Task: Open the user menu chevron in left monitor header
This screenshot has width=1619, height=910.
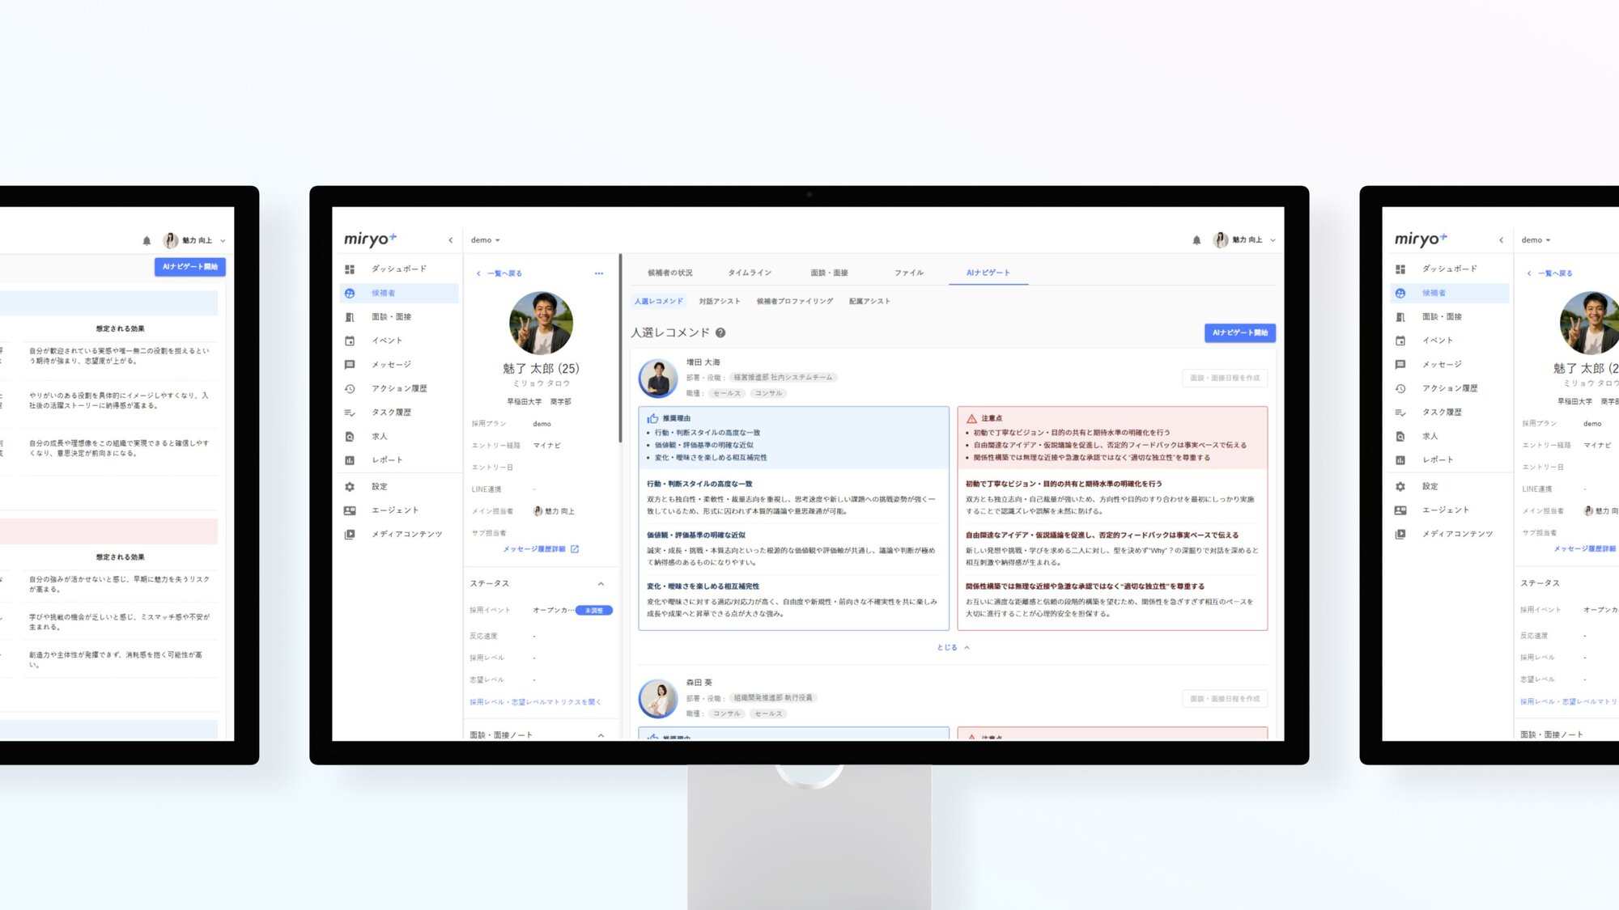Action: coord(223,240)
